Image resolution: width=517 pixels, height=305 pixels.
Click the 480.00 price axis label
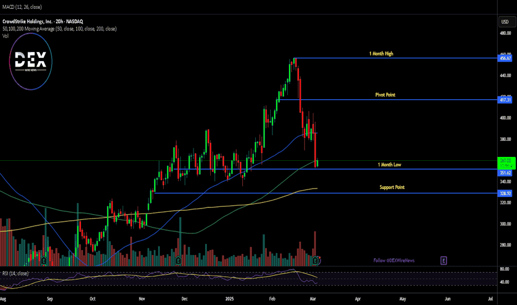coord(505,33)
